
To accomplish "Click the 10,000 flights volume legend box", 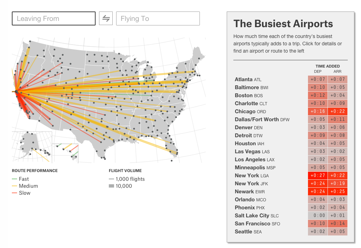I will 111,186.
